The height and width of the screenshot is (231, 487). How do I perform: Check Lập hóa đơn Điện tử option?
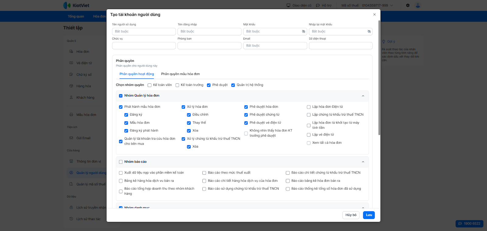309,107
